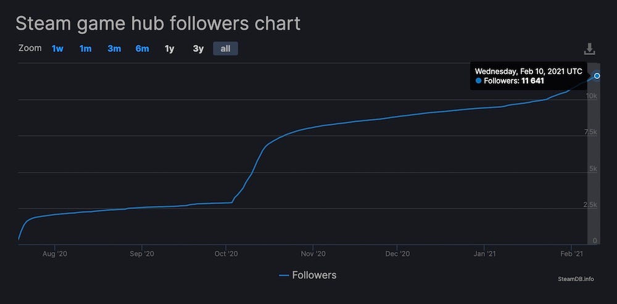617x304 pixels.
Task: Click the Dec '20 axis label
Action: coord(397,253)
